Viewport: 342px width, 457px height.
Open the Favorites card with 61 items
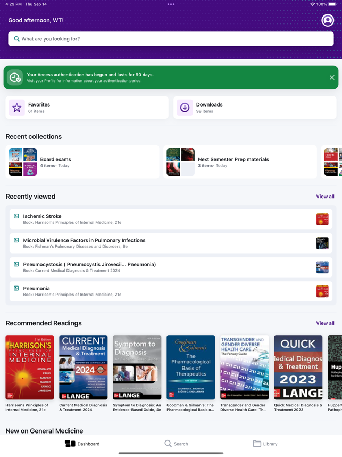coord(87,108)
